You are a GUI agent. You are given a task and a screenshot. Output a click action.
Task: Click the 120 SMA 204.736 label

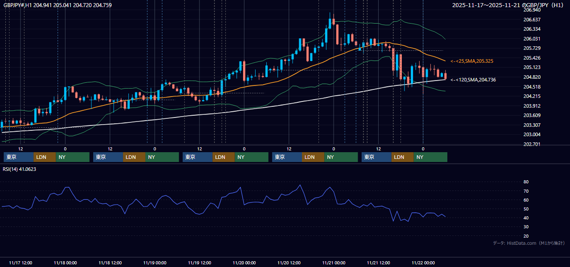pos(473,80)
